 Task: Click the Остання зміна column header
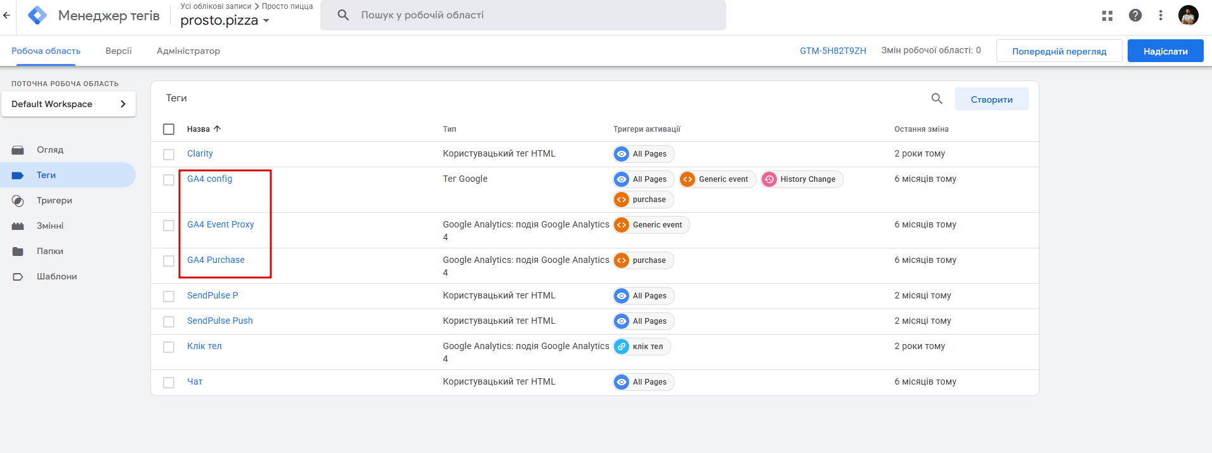[x=922, y=129]
